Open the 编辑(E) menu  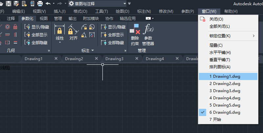pyautogui.click(x=18, y=11)
